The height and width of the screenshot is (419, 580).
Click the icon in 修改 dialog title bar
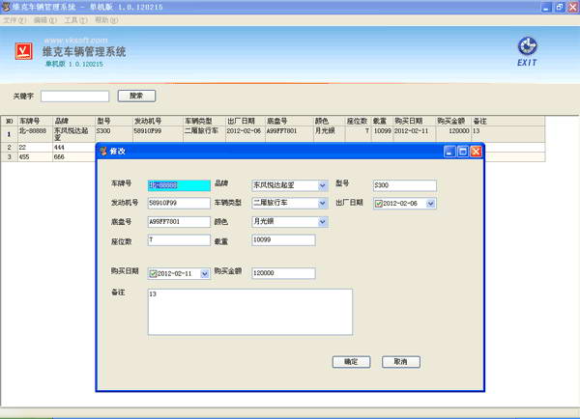(x=103, y=151)
